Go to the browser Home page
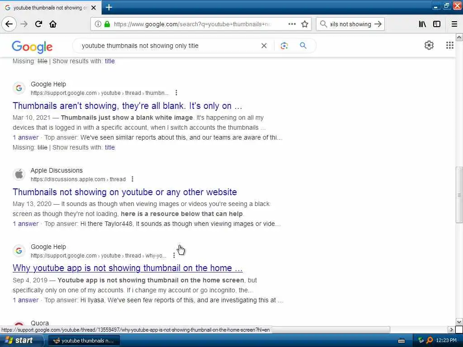This screenshot has width=463, height=347. 53,24
